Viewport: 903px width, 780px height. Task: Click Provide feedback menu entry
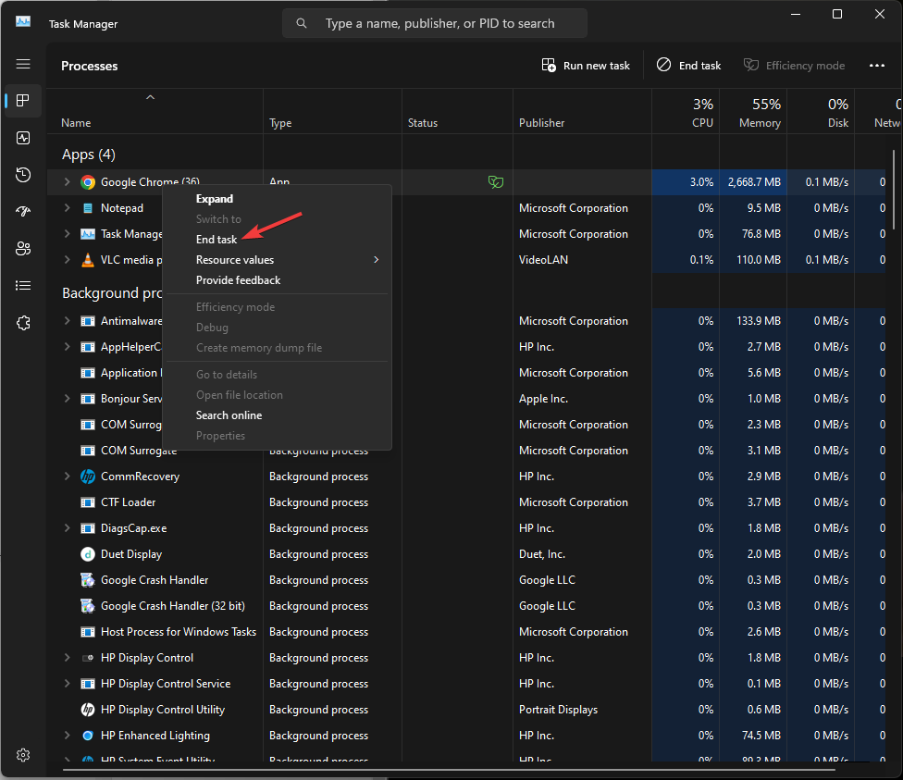click(x=238, y=280)
